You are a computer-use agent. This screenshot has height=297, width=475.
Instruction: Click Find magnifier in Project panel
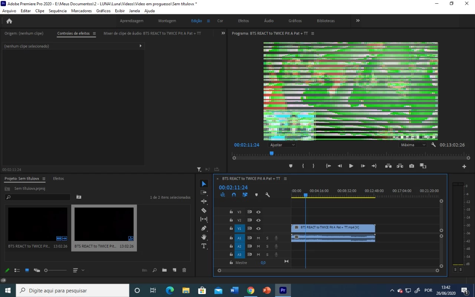point(154,270)
